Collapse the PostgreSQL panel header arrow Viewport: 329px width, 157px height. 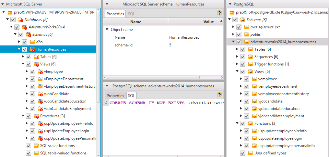pos(230,4)
